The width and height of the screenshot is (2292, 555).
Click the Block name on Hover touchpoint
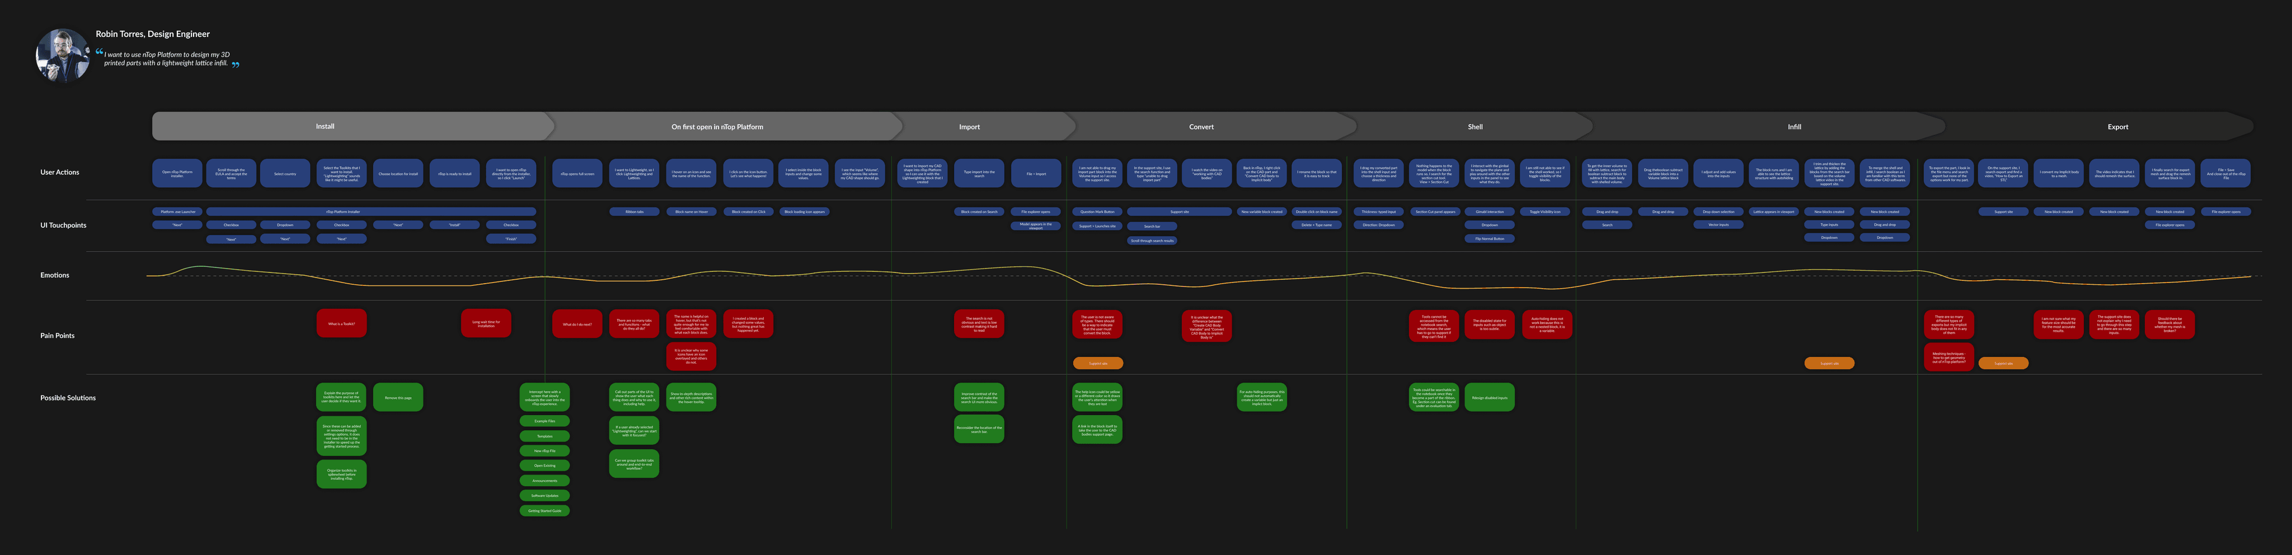(691, 211)
